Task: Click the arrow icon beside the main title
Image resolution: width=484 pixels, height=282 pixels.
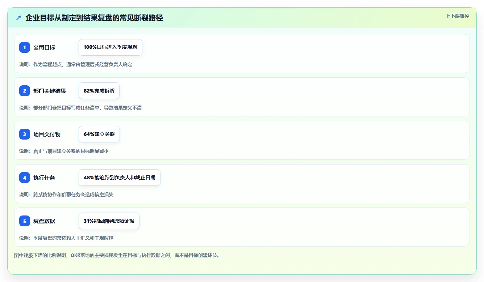Action: point(18,18)
